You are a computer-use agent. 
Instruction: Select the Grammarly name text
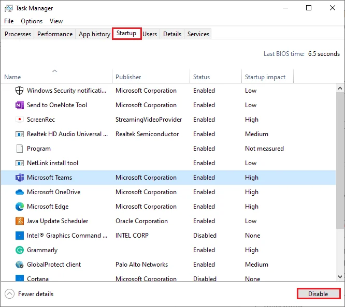(42, 250)
